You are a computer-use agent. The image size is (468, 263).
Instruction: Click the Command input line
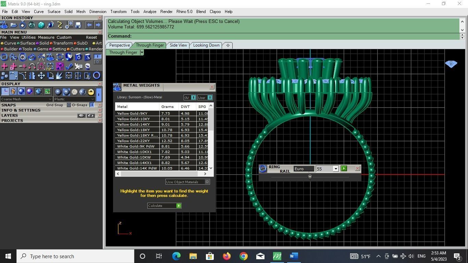coord(284,36)
